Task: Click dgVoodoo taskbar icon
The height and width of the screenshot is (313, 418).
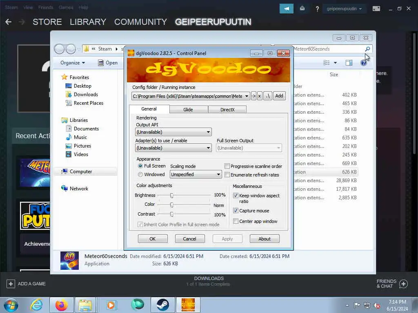Action: tap(188, 305)
